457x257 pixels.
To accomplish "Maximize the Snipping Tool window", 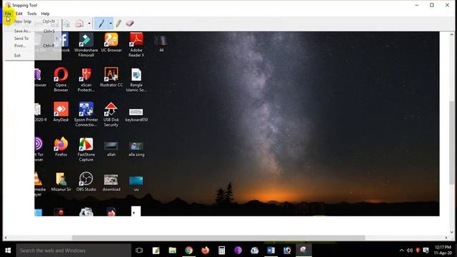I will pos(432,5).
